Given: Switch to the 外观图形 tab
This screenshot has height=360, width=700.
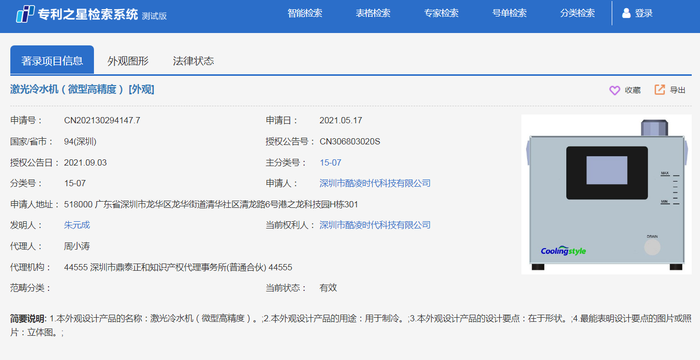Looking at the screenshot, I should (128, 61).
